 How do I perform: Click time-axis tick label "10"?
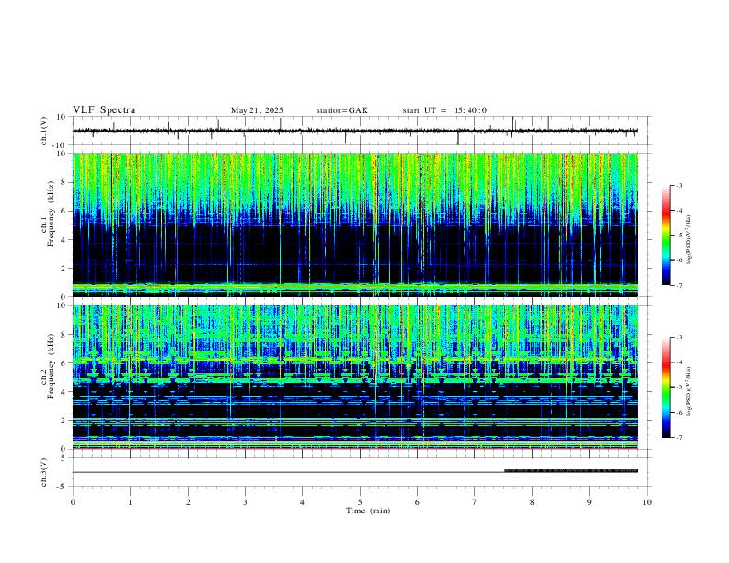pyautogui.click(x=647, y=502)
